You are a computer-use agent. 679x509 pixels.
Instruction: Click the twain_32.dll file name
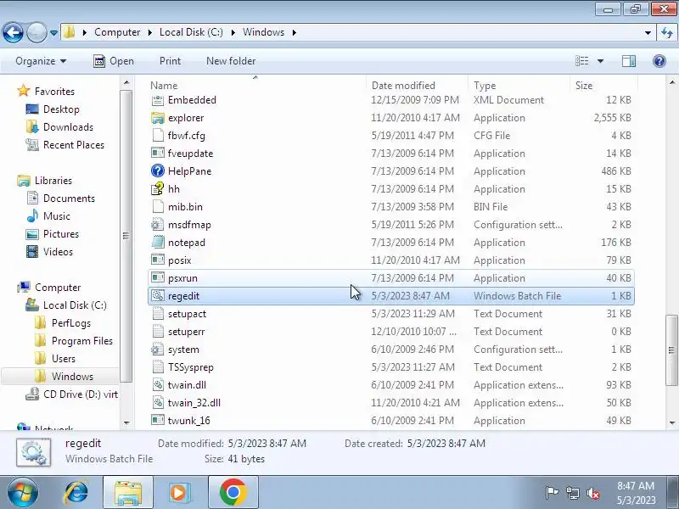194,402
